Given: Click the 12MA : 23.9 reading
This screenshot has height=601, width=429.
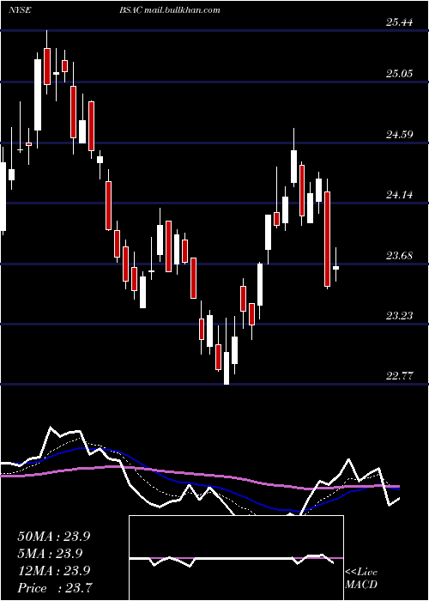Looking at the screenshot, I should [53, 571].
